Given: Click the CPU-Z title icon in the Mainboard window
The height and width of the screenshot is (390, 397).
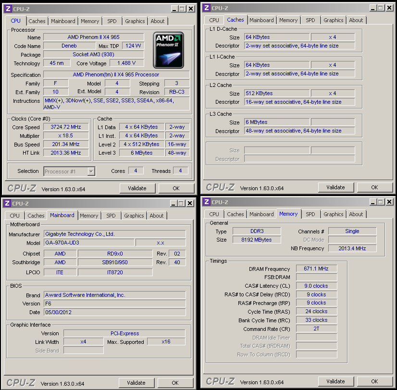Looking at the screenshot, I should (7, 203).
